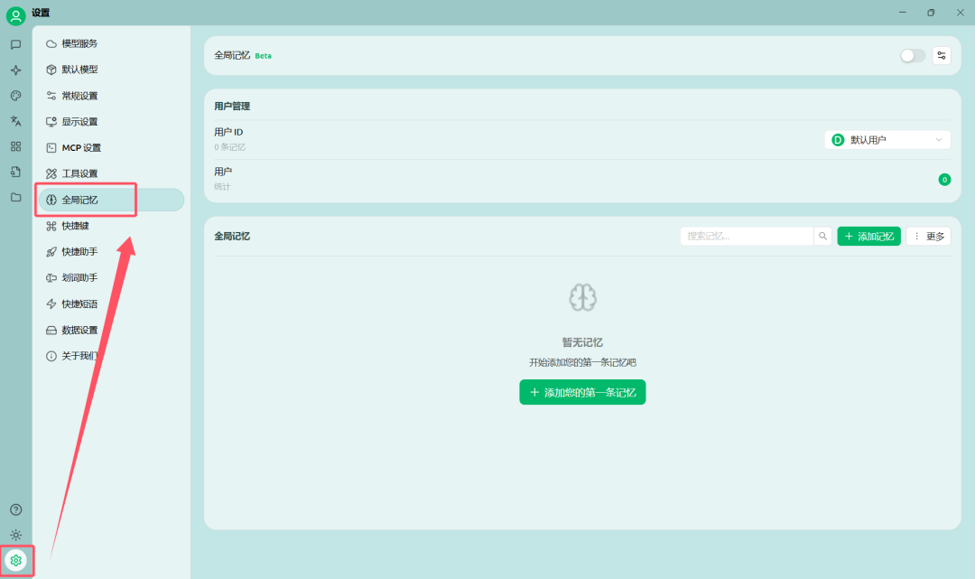975x579 pixels.
Task: Open the 默认用户 user dropdown
Action: (887, 140)
